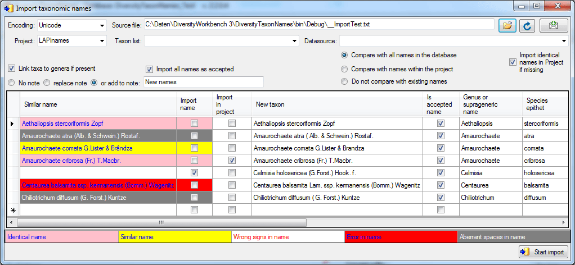
Task: Click the 'New taxon' column header
Action: 336,104
